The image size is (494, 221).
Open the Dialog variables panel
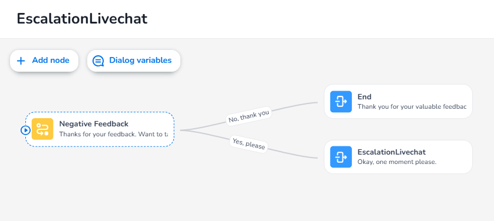coord(134,61)
